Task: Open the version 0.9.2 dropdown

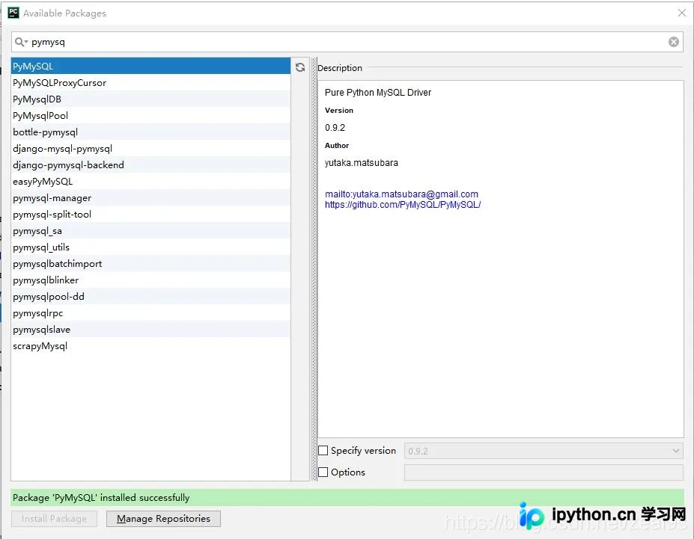Action: [544, 451]
